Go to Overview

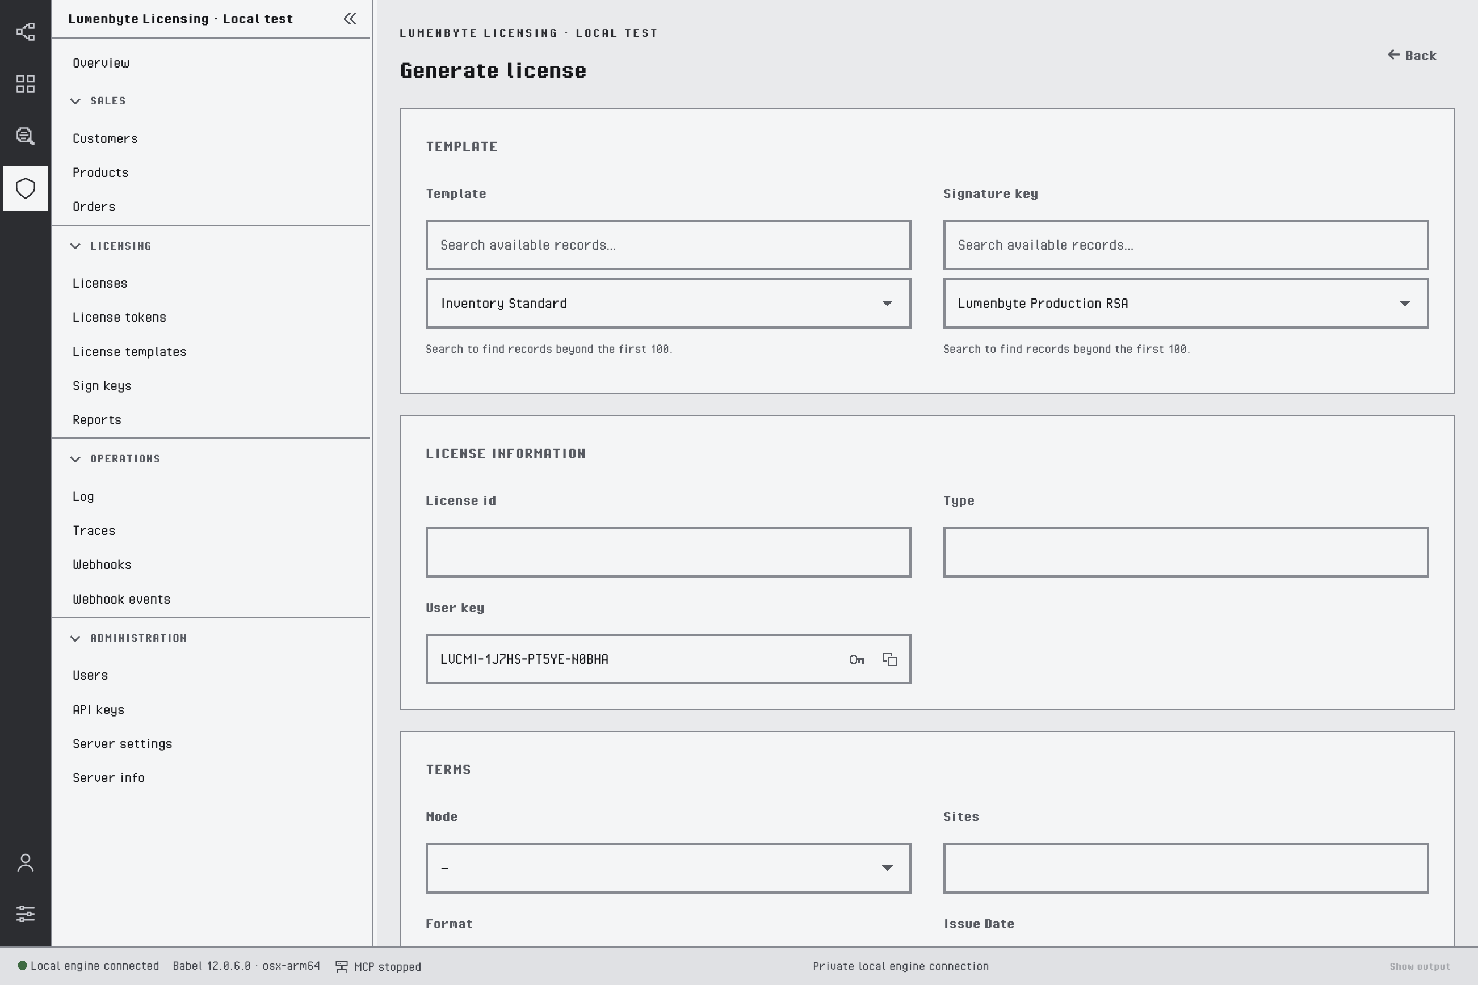(101, 63)
